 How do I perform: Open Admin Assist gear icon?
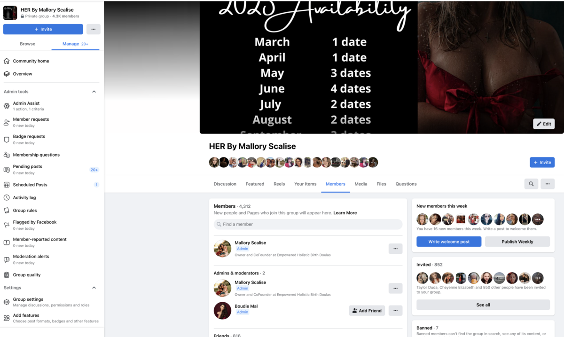(x=7, y=106)
